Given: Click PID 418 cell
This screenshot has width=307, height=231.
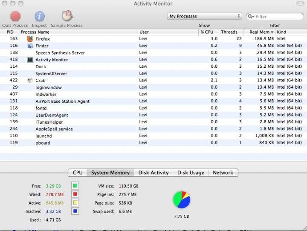Looking at the screenshot, I should point(14,59).
